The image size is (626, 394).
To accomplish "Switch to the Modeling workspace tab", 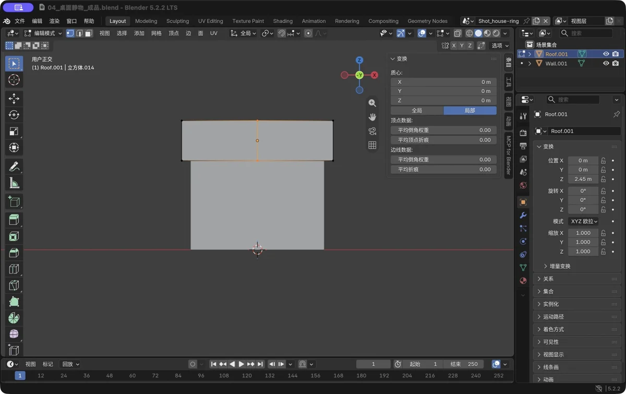I will pyautogui.click(x=146, y=21).
